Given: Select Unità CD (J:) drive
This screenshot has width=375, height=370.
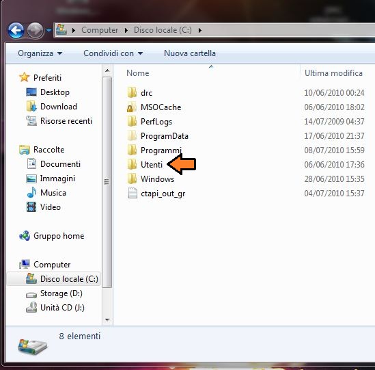Looking at the screenshot, I should coord(55,308).
